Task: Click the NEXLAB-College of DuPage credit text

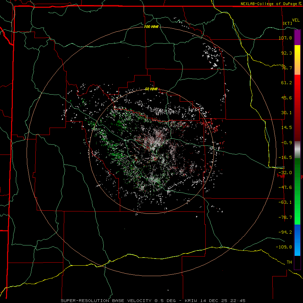Action: (269, 4)
